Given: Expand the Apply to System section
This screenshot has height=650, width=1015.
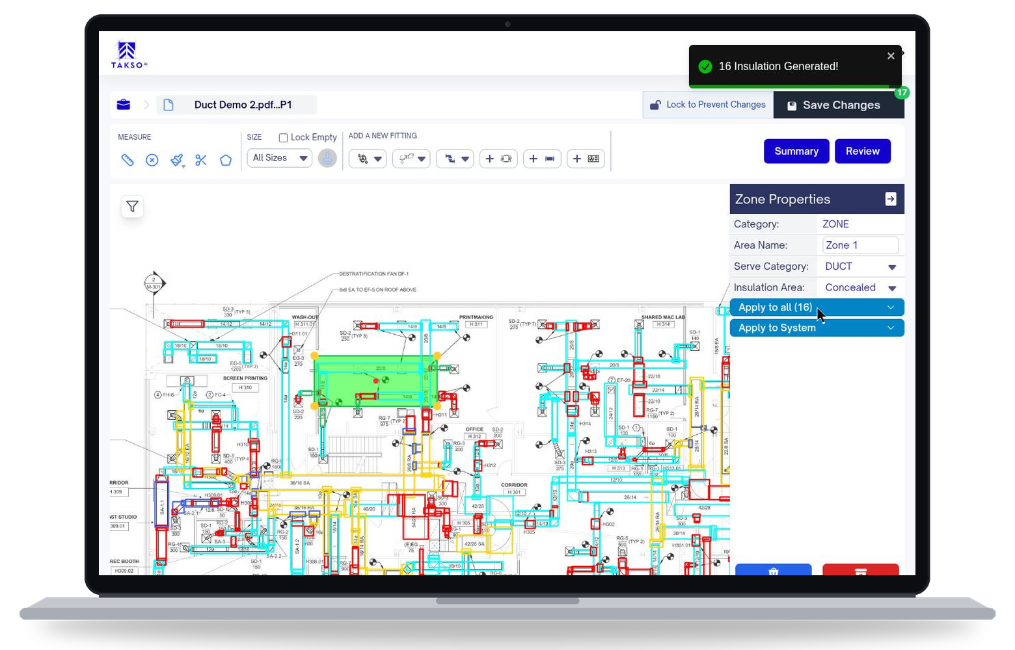Looking at the screenshot, I should 817,328.
